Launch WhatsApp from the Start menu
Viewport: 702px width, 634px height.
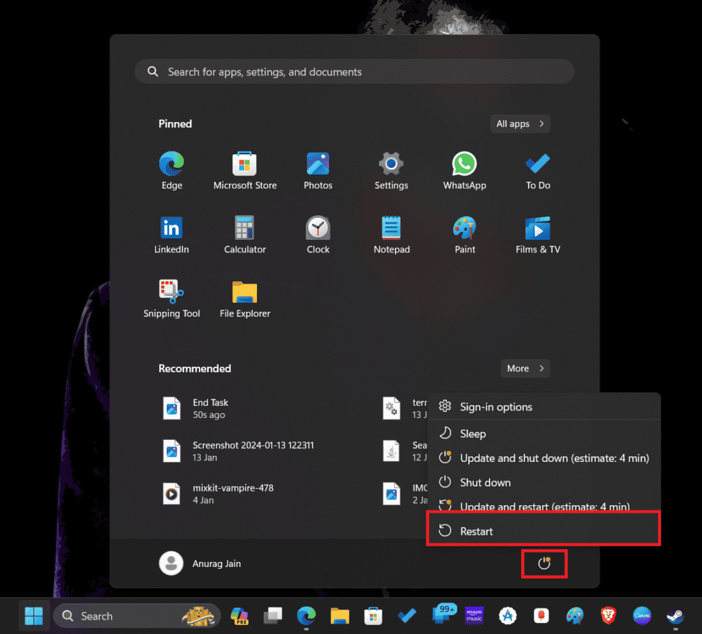coord(464,164)
